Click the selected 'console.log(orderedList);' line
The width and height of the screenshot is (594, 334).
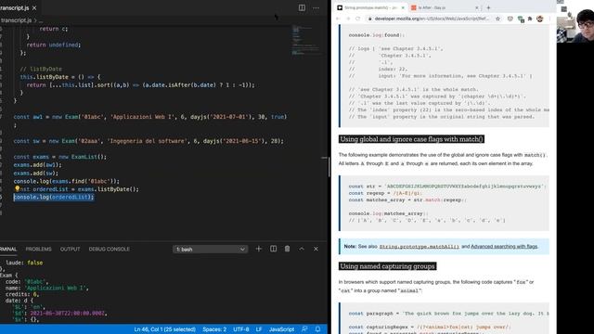pos(54,197)
